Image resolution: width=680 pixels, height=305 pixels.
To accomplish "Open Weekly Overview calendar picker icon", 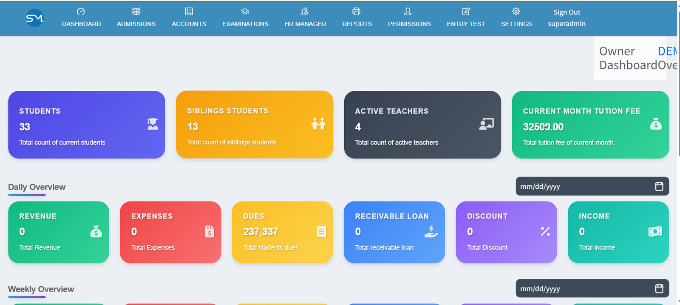I will [659, 288].
